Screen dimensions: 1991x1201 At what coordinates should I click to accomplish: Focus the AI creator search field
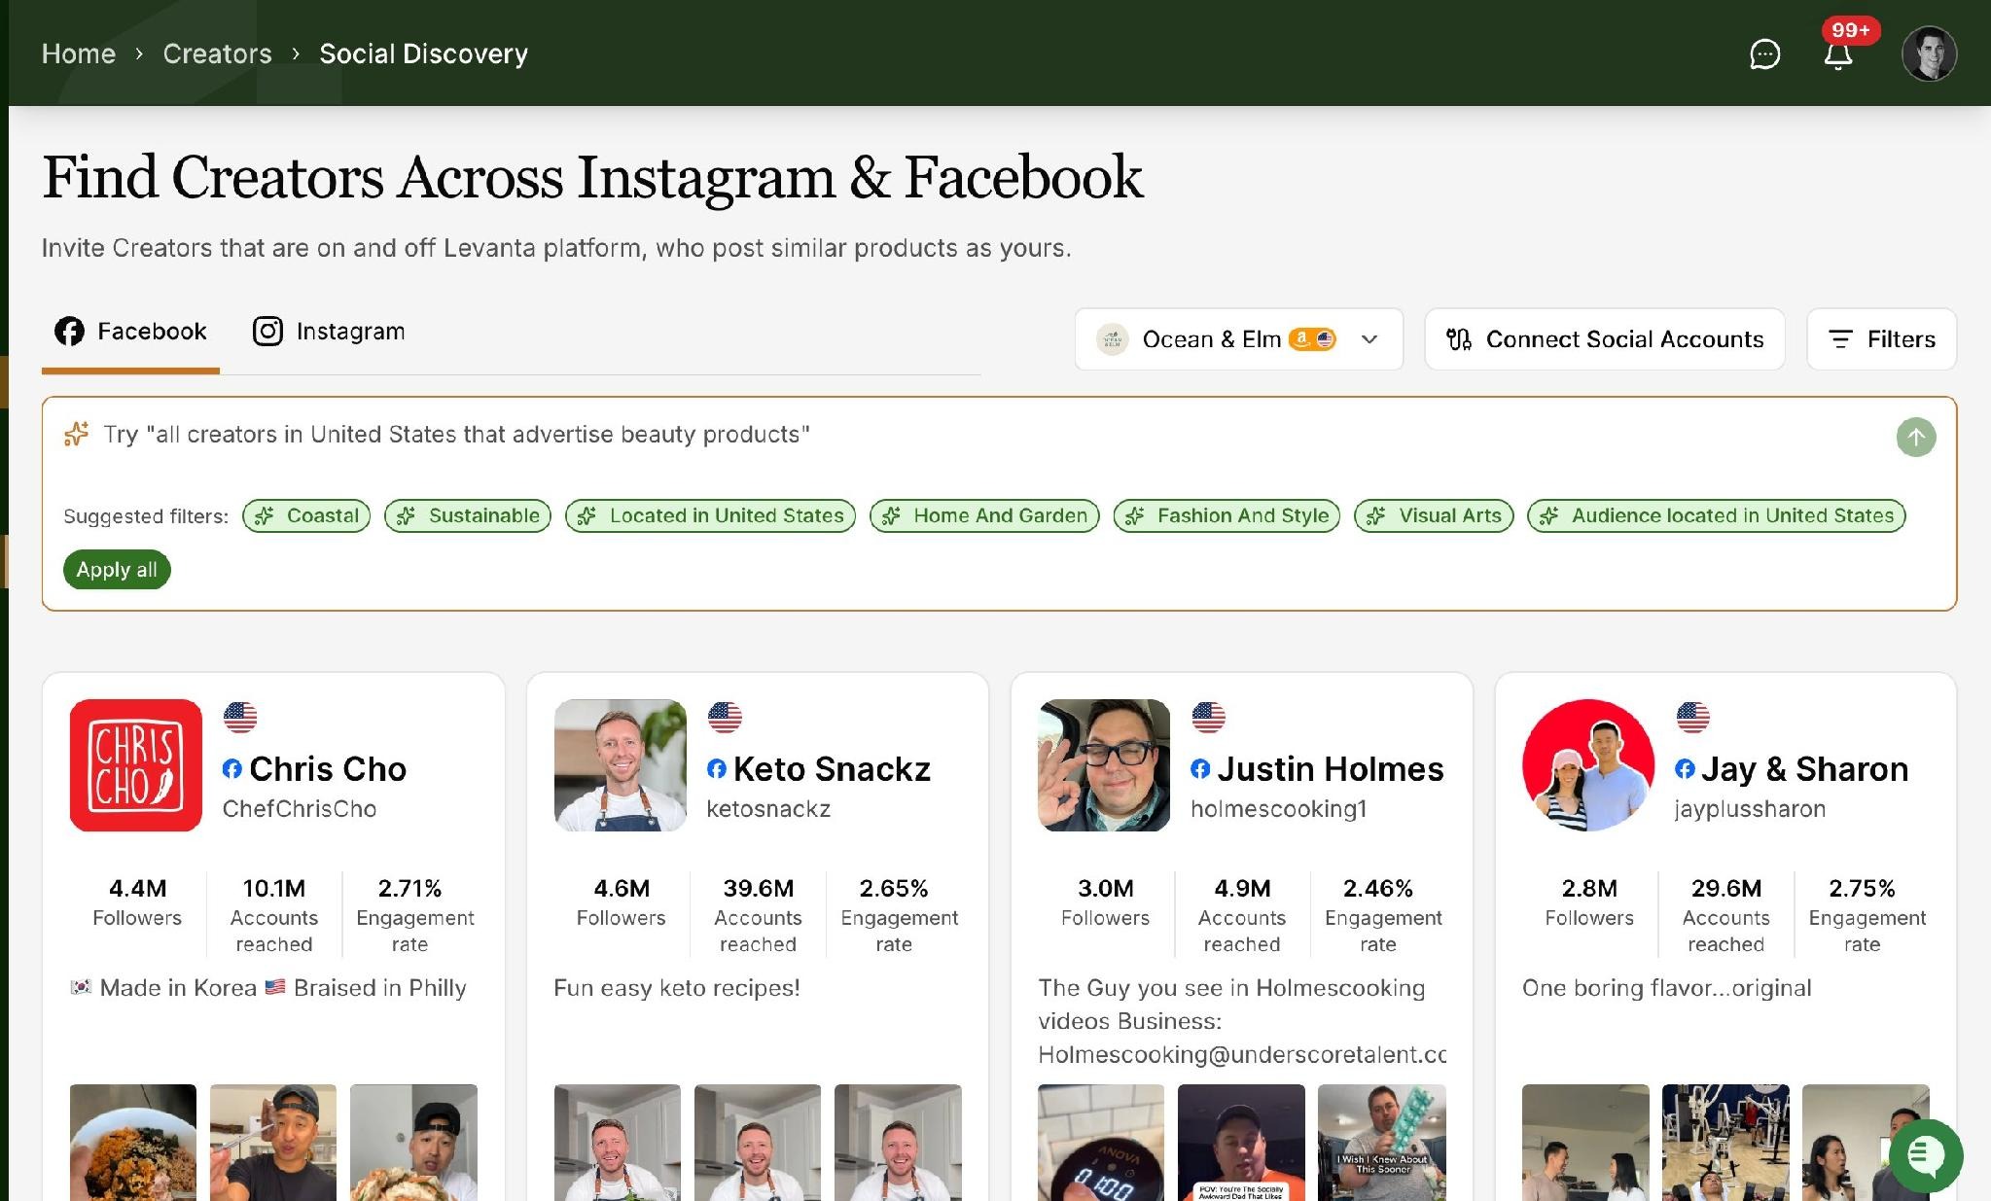(x=973, y=435)
